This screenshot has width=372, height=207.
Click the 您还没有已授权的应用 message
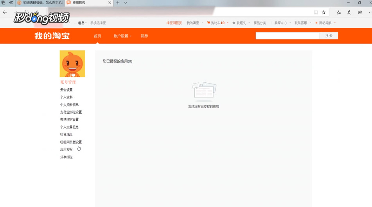click(x=203, y=107)
